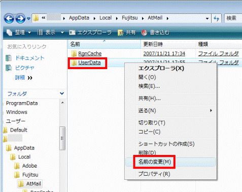
Task: Sort by the 更新日時 column header
Action: click(168, 44)
